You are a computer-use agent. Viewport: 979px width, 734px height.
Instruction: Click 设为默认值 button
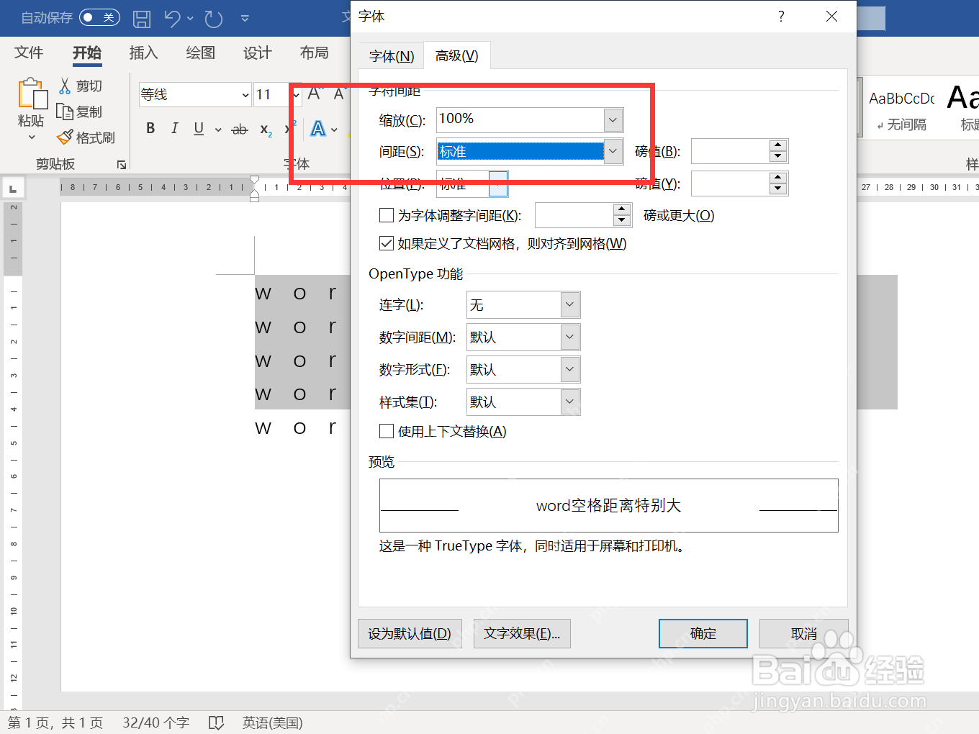[410, 633]
